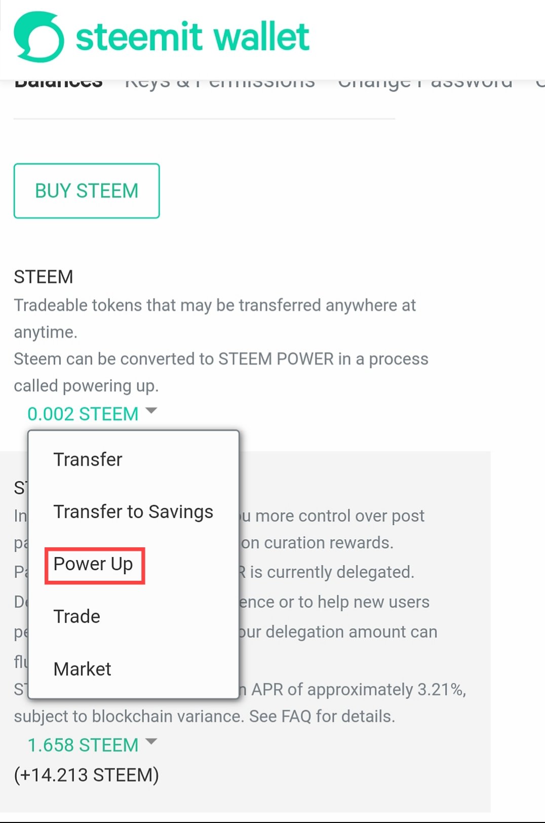Click the (+14.213 STEEM) delegated amount
Image resolution: width=545 pixels, height=823 pixels.
87,775
